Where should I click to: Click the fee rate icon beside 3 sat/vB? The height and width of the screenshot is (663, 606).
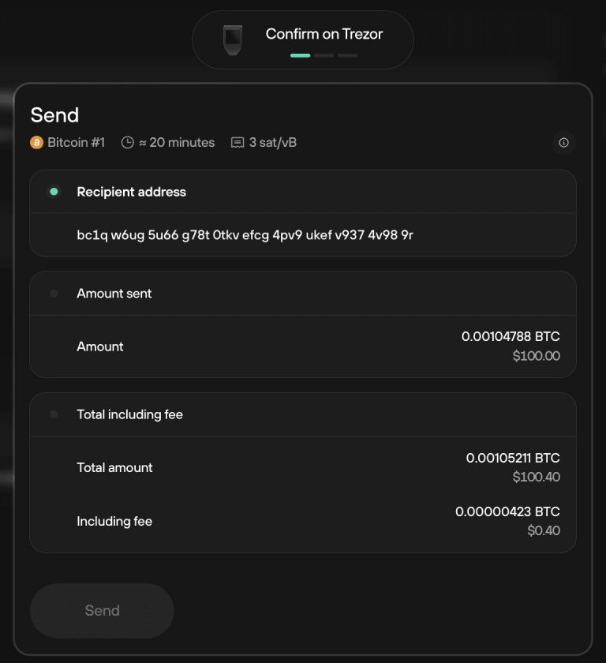(238, 143)
